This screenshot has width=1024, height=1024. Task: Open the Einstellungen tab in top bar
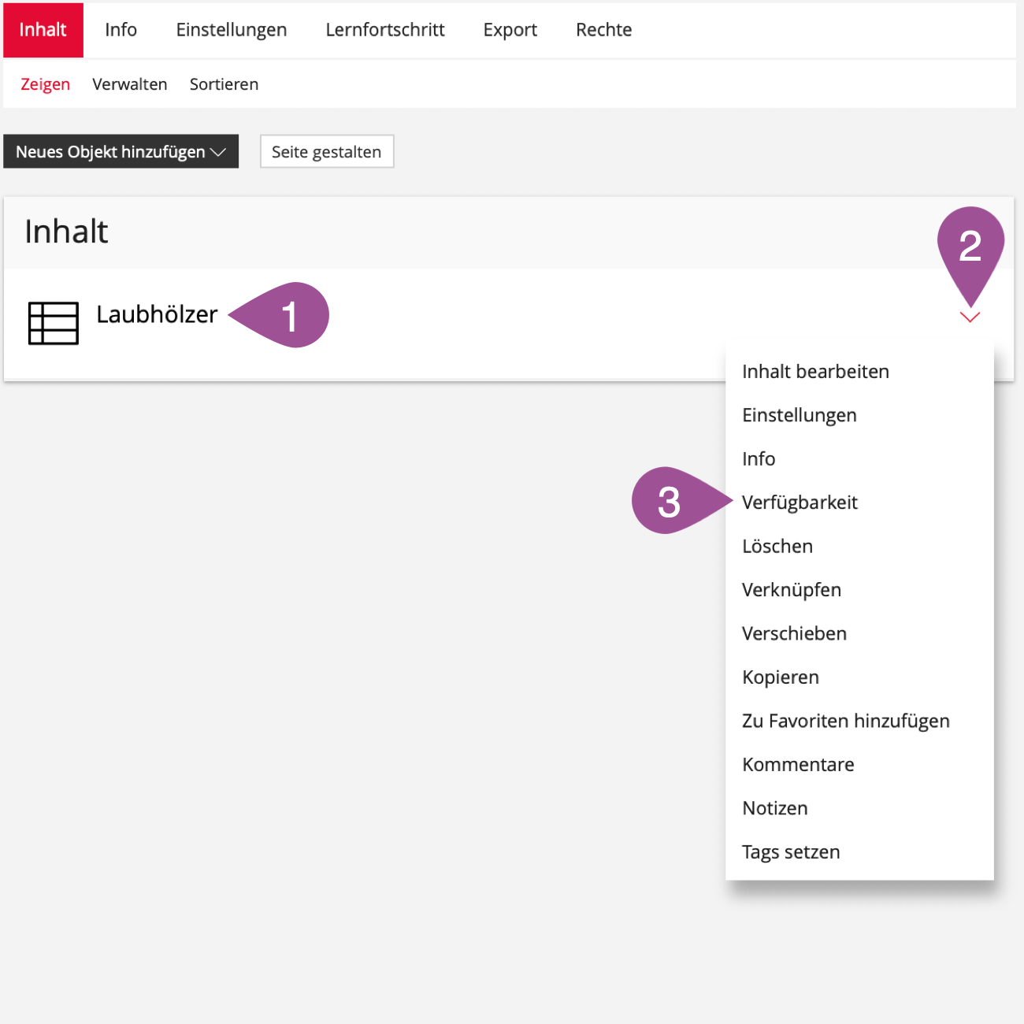[x=231, y=30]
